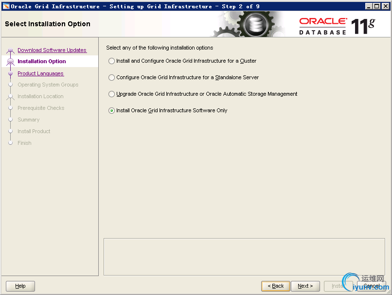
Task: Click the 'Install Product' step text
Action: [x=34, y=131]
